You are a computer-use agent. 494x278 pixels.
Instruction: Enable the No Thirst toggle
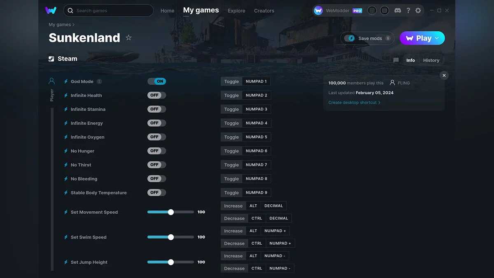click(x=156, y=165)
